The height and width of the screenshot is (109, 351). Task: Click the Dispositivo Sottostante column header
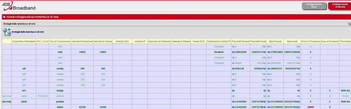coord(24,41)
